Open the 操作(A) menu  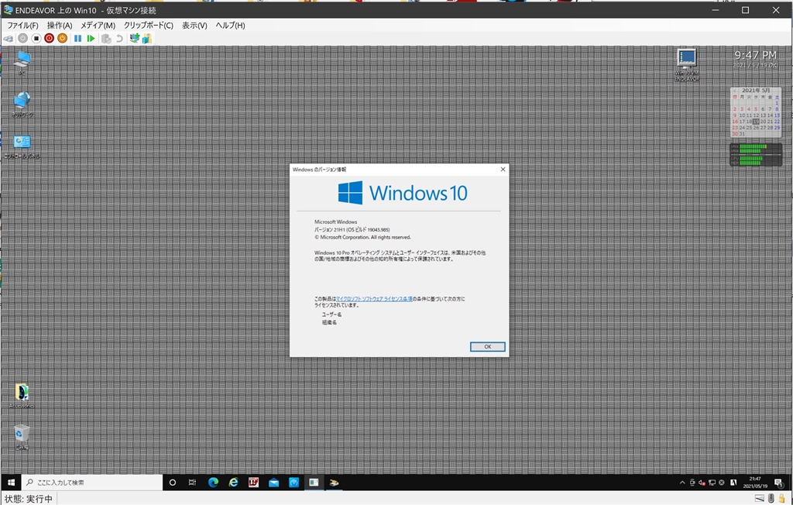click(x=59, y=26)
